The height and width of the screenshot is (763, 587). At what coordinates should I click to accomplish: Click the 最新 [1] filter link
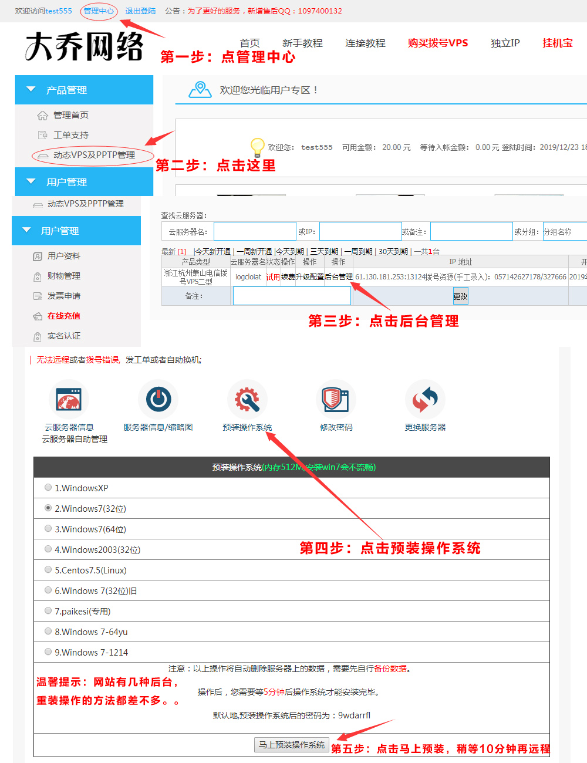coord(174,251)
